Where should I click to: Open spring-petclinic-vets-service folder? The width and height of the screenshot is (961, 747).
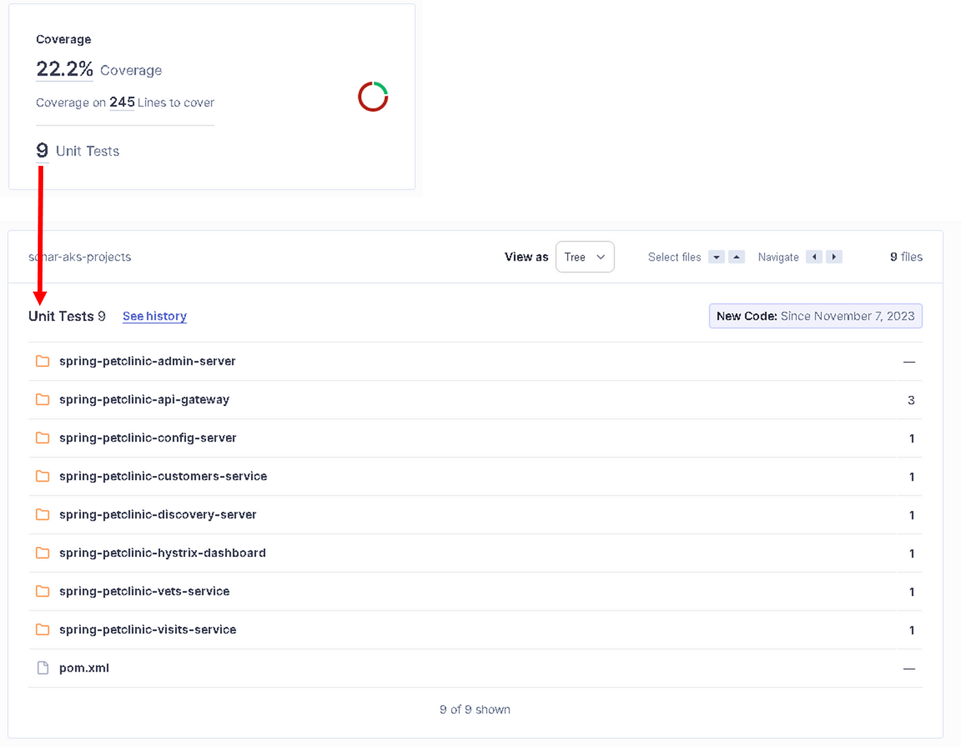144,591
